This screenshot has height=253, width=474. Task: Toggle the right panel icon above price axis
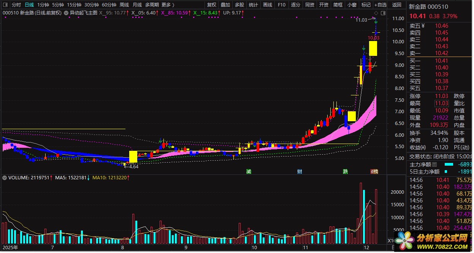coord(383,13)
